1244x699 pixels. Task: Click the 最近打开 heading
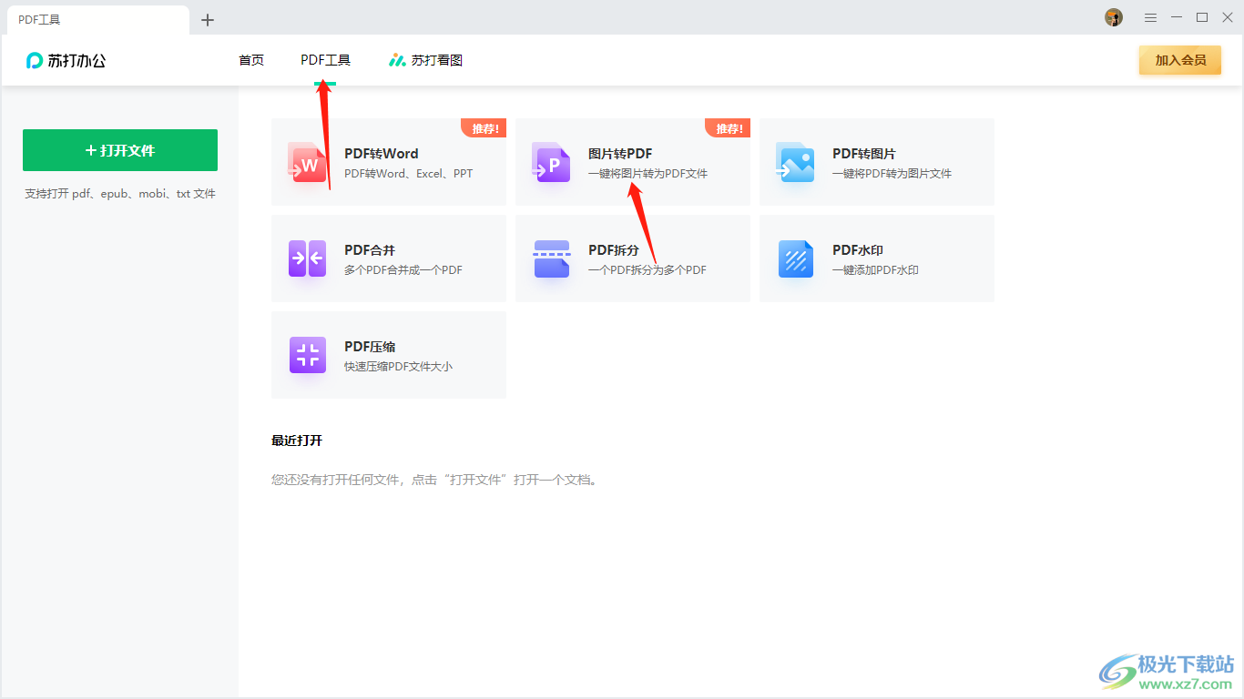coord(297,441)
